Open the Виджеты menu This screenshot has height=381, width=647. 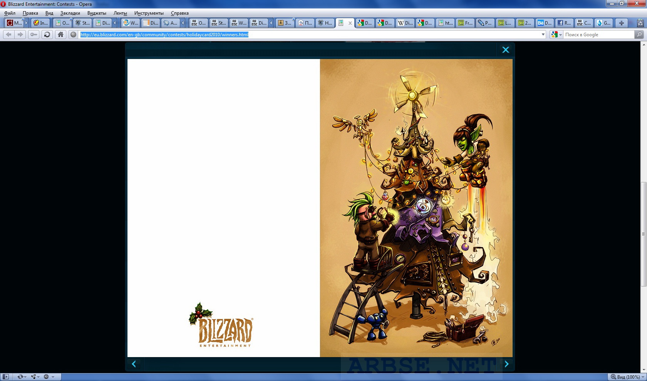click(x=97, y=13)
